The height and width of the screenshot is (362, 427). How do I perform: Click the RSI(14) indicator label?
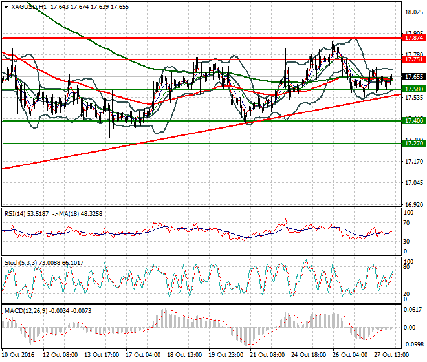point(14,214)
